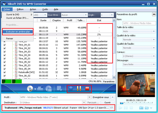The image size is (158, 113).
Task: Open the Taille de la vidéo dropdown
Action: tap(154, 31)
